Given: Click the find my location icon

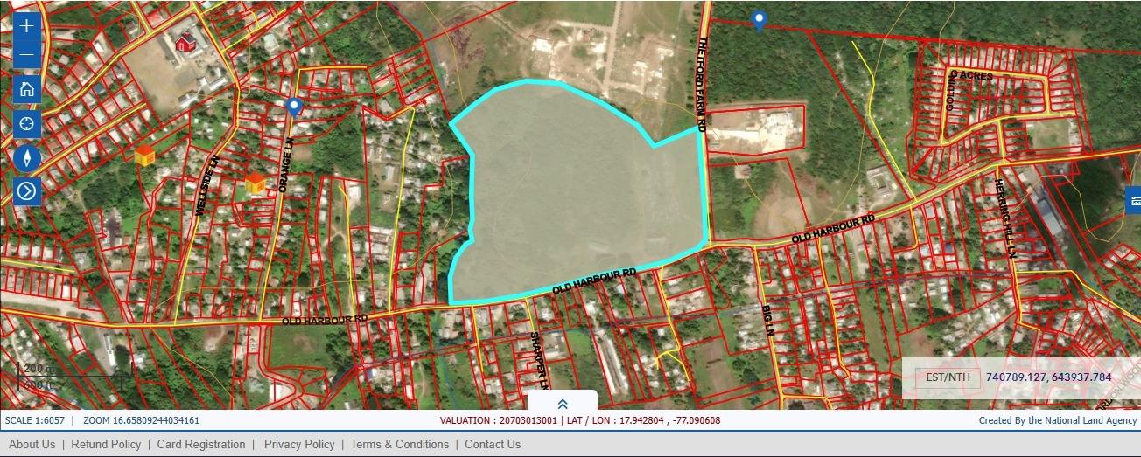Looking at the screenshot, I should pos(27,123).
